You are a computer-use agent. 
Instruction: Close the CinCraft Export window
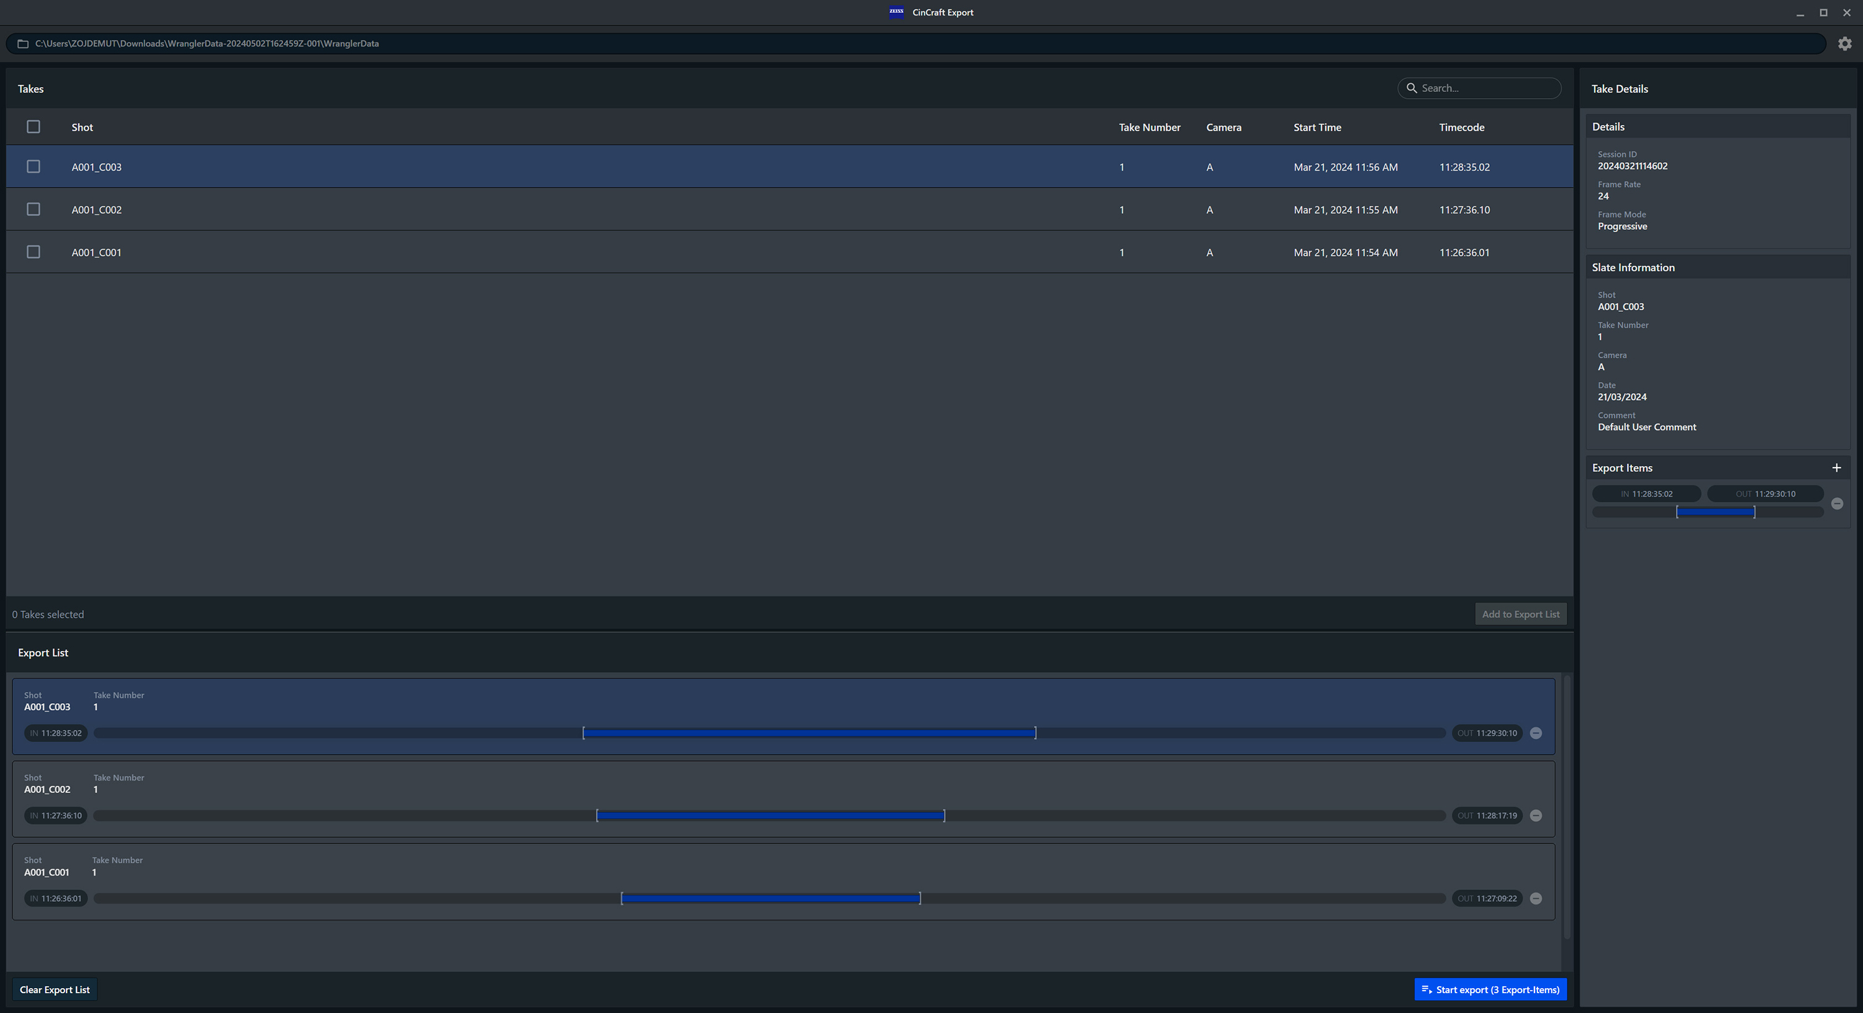tap(1846, 12)
